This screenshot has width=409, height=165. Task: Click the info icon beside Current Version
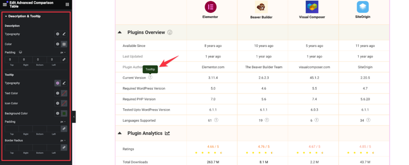point(150,77)
